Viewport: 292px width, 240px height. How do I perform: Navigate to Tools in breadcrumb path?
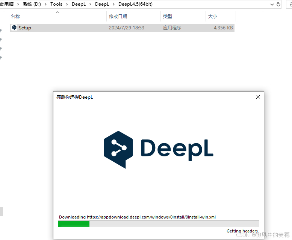pyautogui.click(x=56, y=4)
